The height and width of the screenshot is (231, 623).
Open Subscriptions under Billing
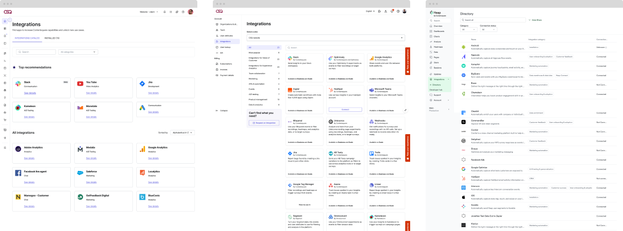tap(226, 63)
